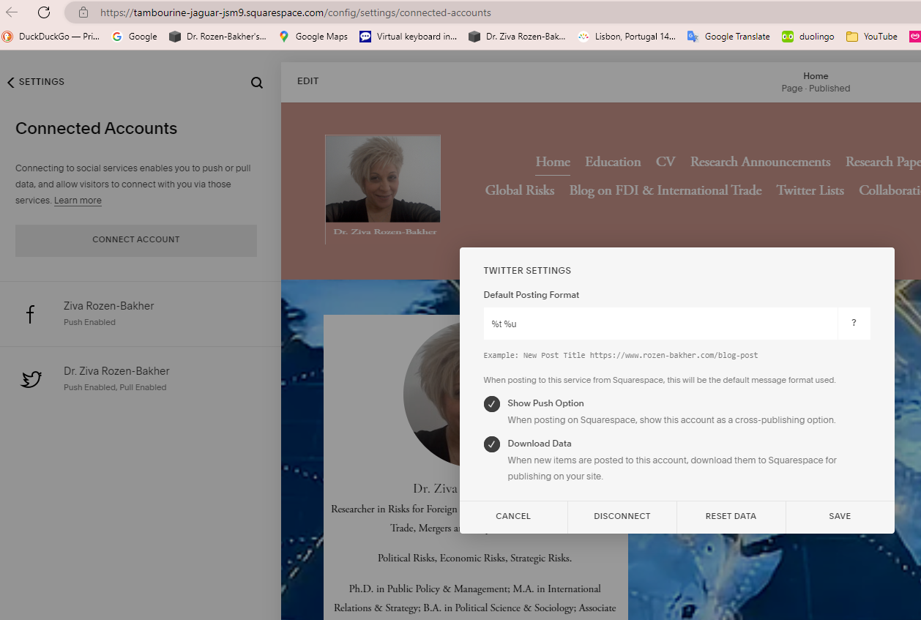The image size is (921, 620).
Task: Open Blog on FDI & International Trade
Action: (x=665, y=190)
